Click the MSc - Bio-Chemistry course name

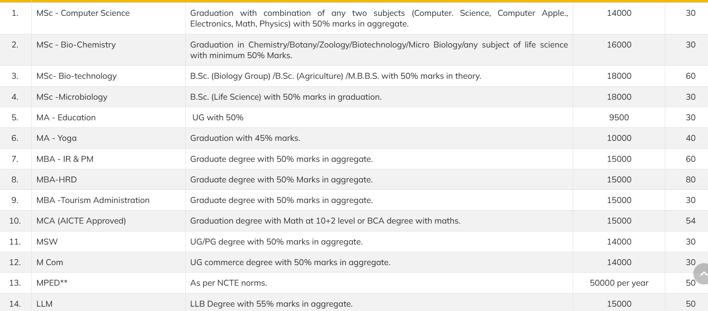pyautogui.click(x=76, y=45)
